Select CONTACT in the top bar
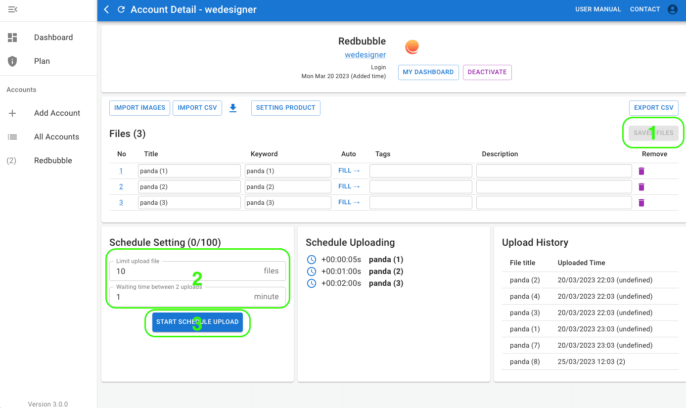This screenshot has width=686, height=408. pos(645,9)
